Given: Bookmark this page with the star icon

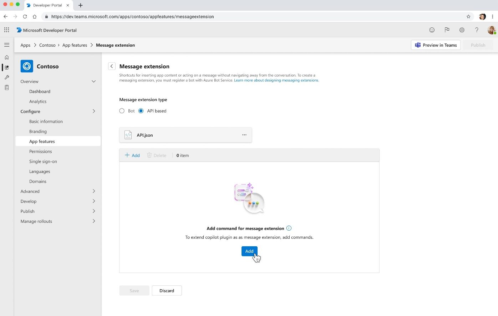Looking at the screenshot, I should [x=468, y=16].
